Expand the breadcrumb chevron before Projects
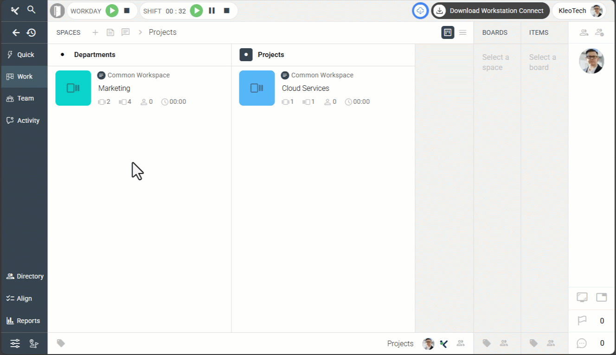The image size is (616, 355). (140, 32)
